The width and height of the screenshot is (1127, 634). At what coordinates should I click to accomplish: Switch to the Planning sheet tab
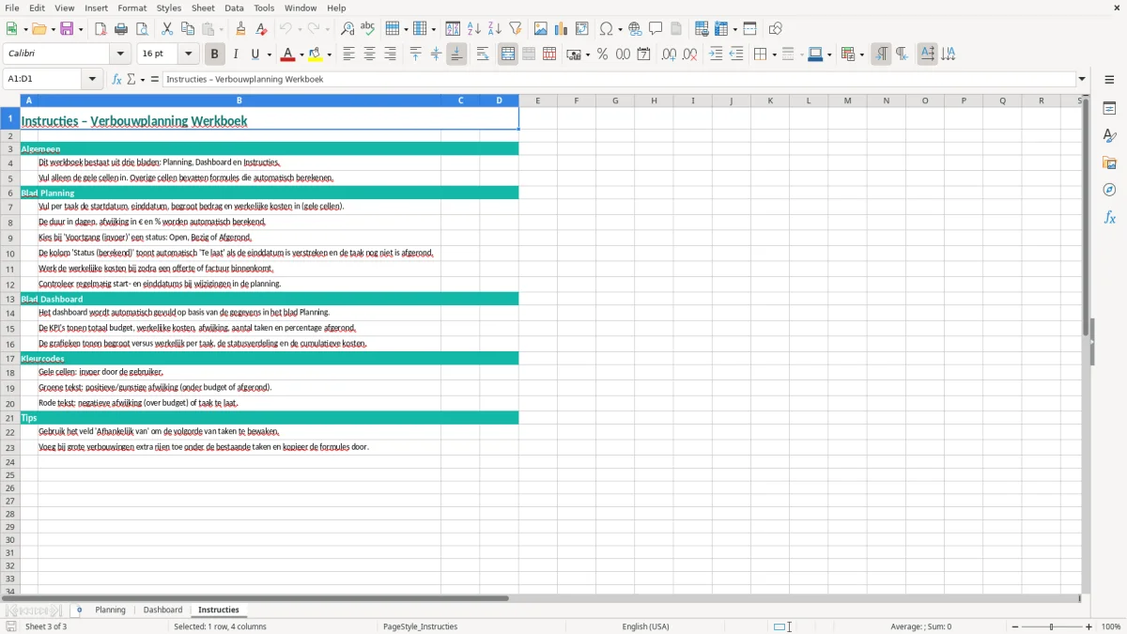point(110,610)
